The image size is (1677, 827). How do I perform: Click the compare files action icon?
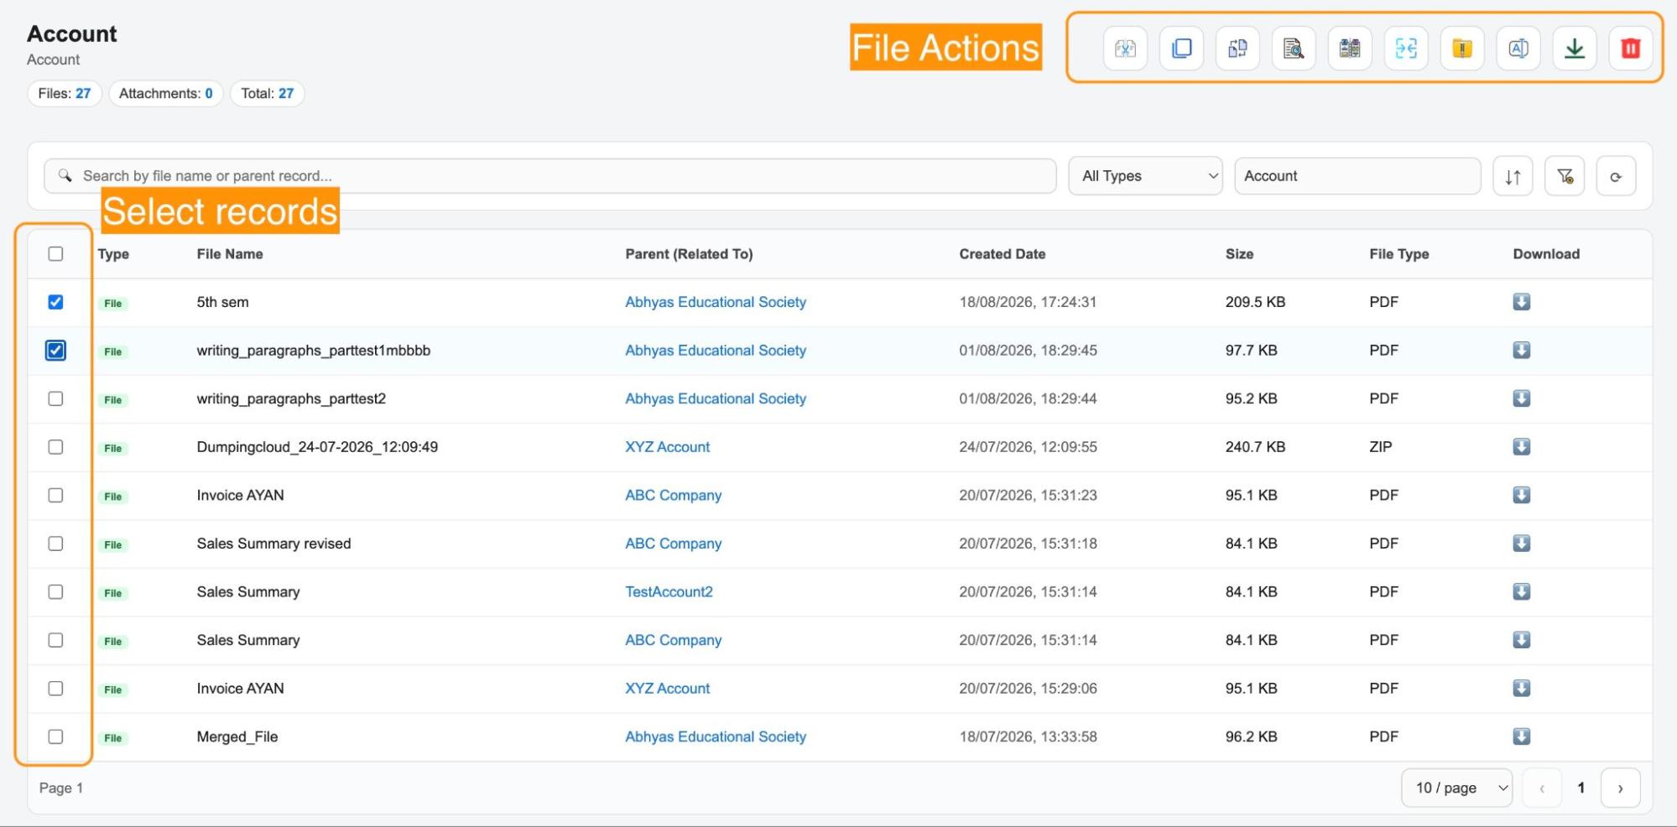click(1350, 49)
